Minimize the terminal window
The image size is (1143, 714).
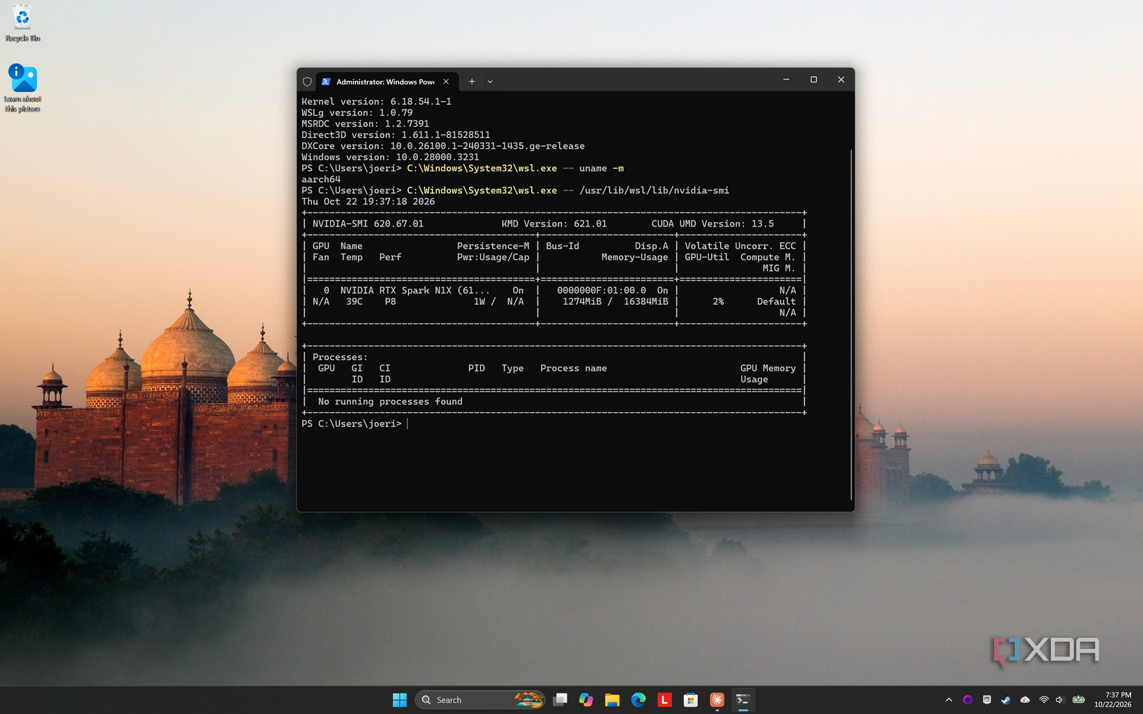pyautogui.click(x=786, y=80)
